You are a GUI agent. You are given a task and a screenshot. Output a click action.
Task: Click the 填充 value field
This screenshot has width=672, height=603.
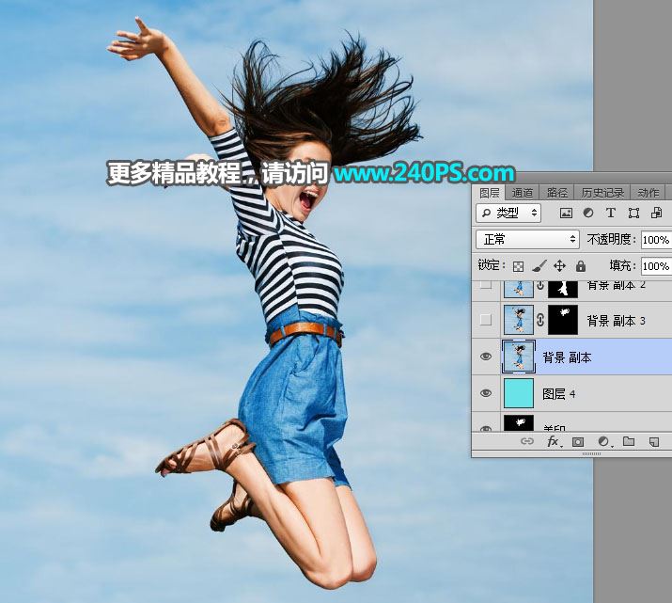(656, 266)
